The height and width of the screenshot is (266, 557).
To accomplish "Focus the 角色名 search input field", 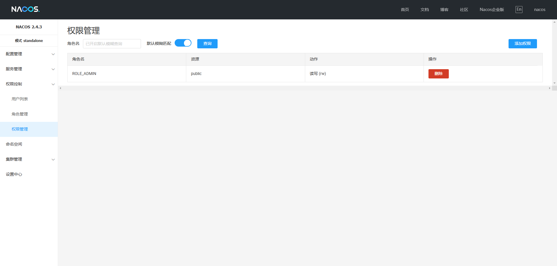I will pyautogui.click(x=112, y=44).
